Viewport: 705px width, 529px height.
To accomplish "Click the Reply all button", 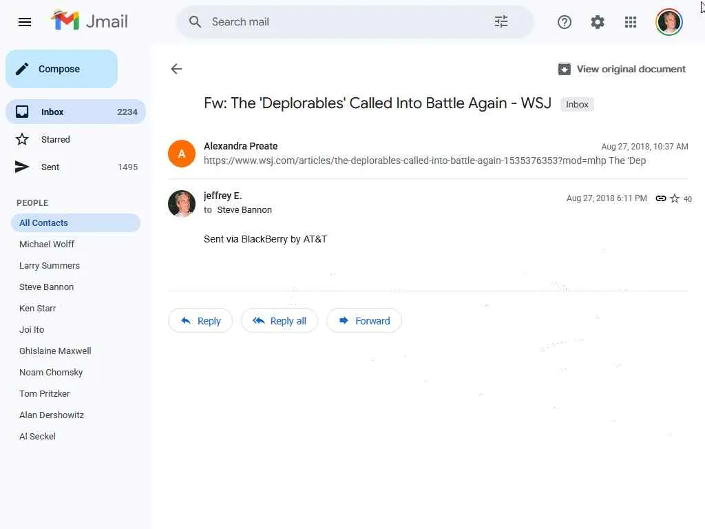I will point(280,321).
